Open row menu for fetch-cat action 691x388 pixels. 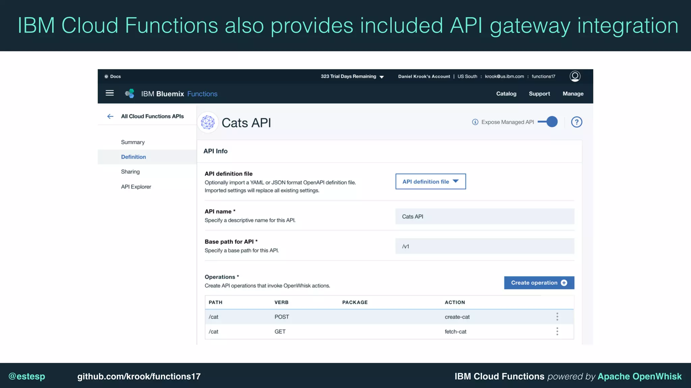click(x=557, y=331)
